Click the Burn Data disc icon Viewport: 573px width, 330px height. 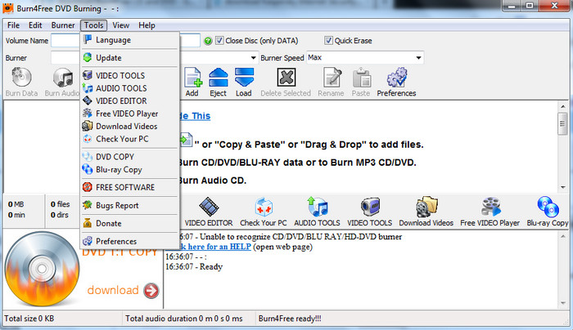coord(21,77)
